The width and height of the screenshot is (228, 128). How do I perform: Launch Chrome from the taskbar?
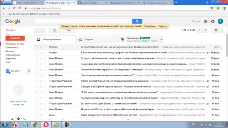[36, 125]
